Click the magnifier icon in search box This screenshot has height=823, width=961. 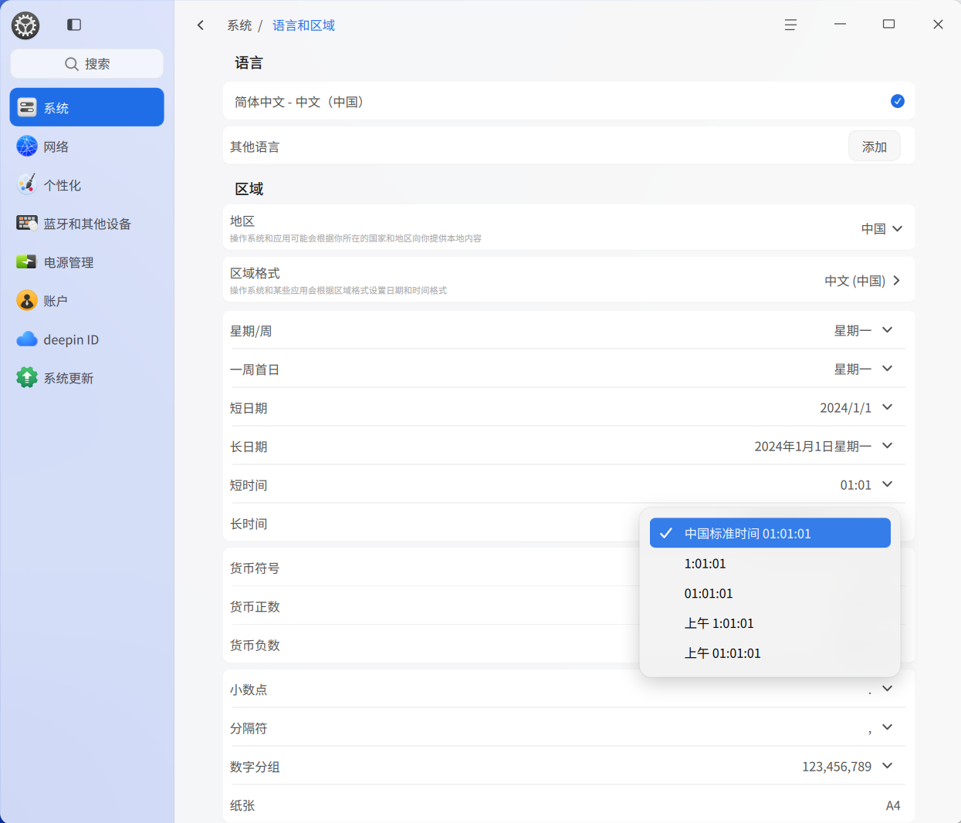click(x=72, y=64)
